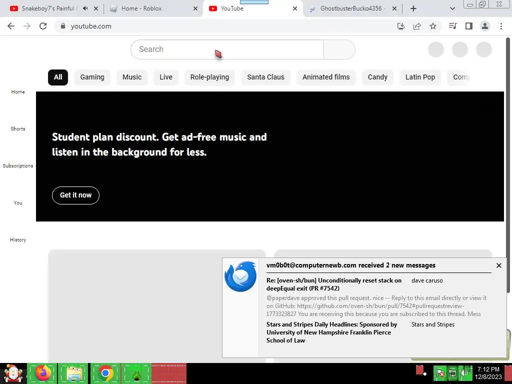The height and width of the screenshot is (384, 512).
Task: Click the volume speaker tray icon
Action: [464, 373]
